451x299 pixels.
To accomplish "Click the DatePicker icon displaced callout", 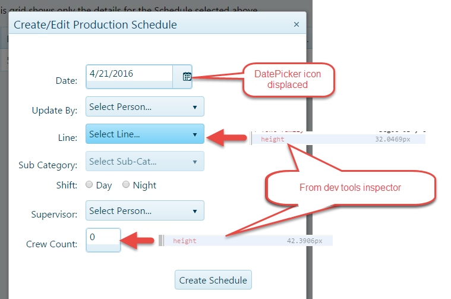I will 289,80.
